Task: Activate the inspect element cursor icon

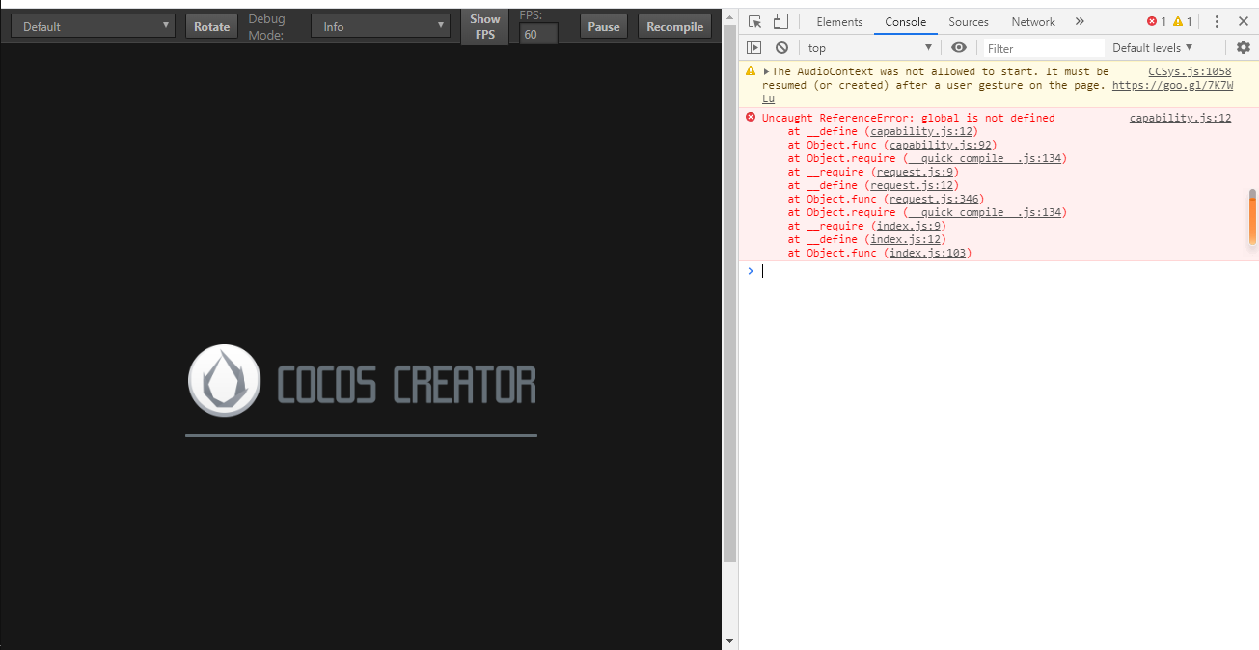Action: point(754,21)
